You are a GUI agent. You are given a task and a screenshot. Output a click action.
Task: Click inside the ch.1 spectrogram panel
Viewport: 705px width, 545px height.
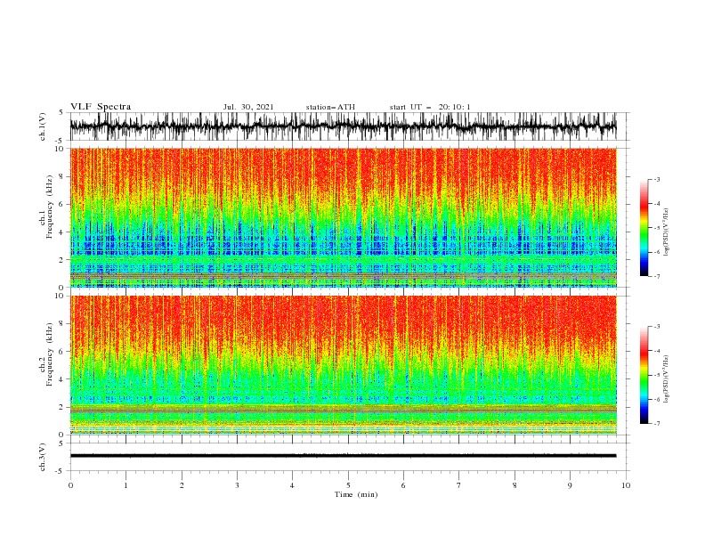[343, 217]
